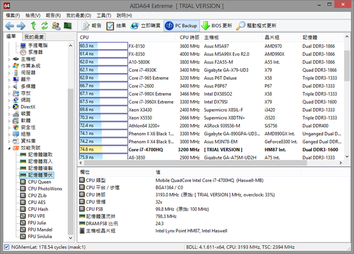This screenshot has height=254, width=354.
Task: Switch to the 我的最愛 favorites tab
Action: click(x=34, y=37)
